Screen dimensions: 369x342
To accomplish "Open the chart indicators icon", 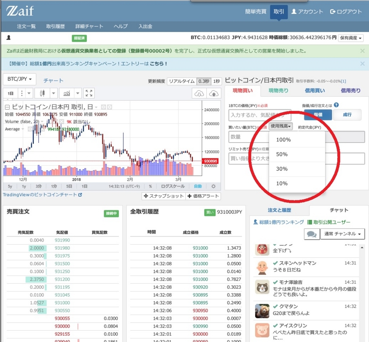I will coord(67,93).
